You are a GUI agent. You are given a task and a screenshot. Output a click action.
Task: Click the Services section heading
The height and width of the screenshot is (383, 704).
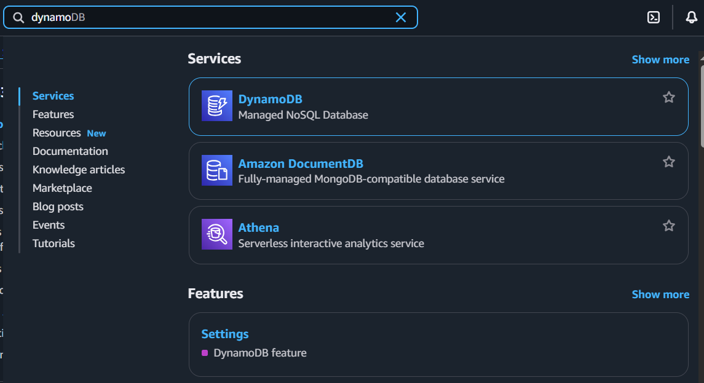[214, 59]
